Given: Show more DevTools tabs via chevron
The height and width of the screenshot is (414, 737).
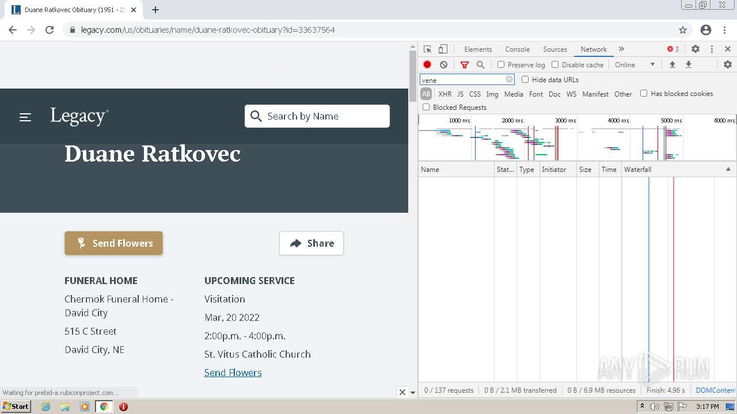Looking at the screenshot, I should click(x=621, y=49).
